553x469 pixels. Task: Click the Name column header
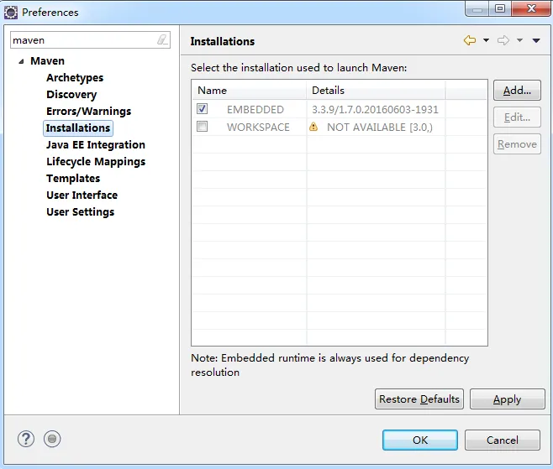tap(249, 90)
